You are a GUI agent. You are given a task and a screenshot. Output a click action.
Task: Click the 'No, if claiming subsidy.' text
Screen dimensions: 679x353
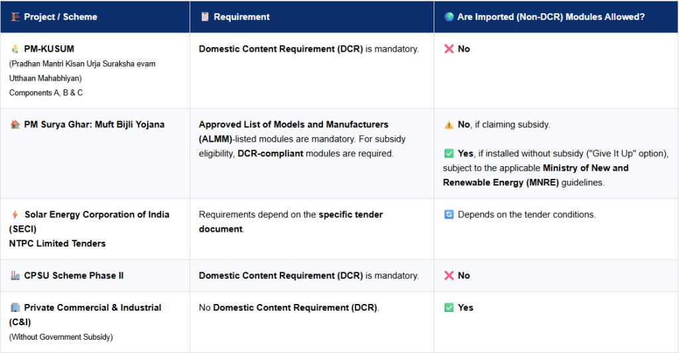(504, 125)
